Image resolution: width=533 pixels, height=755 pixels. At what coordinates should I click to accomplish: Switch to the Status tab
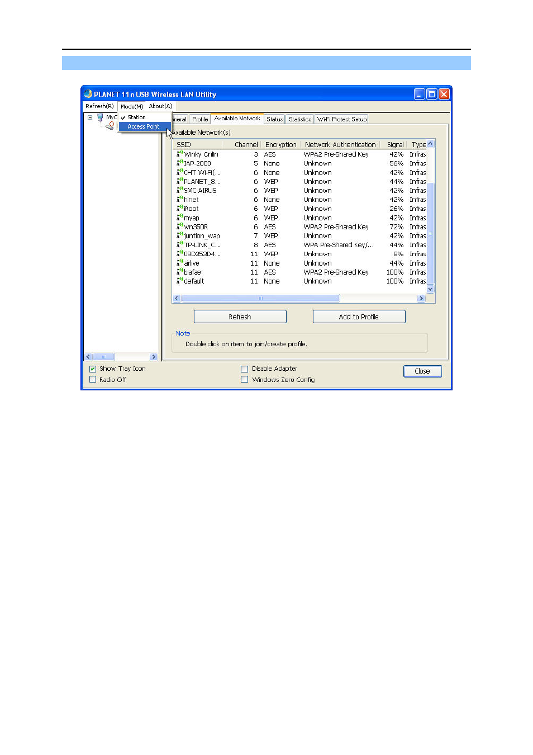pos(274,119)
